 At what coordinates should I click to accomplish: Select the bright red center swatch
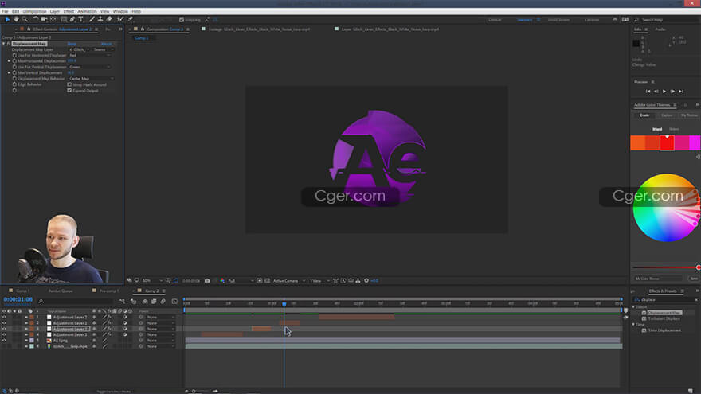(667, 143)
